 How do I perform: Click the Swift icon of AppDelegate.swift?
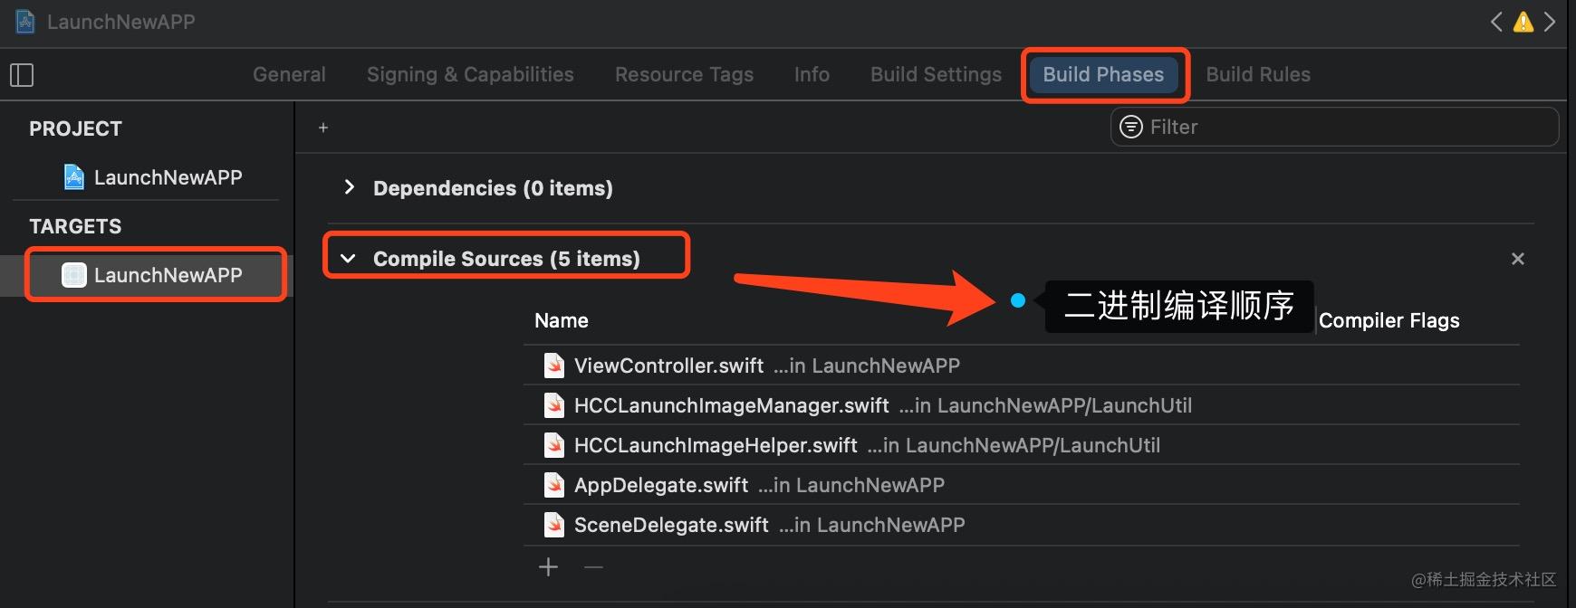554,485
